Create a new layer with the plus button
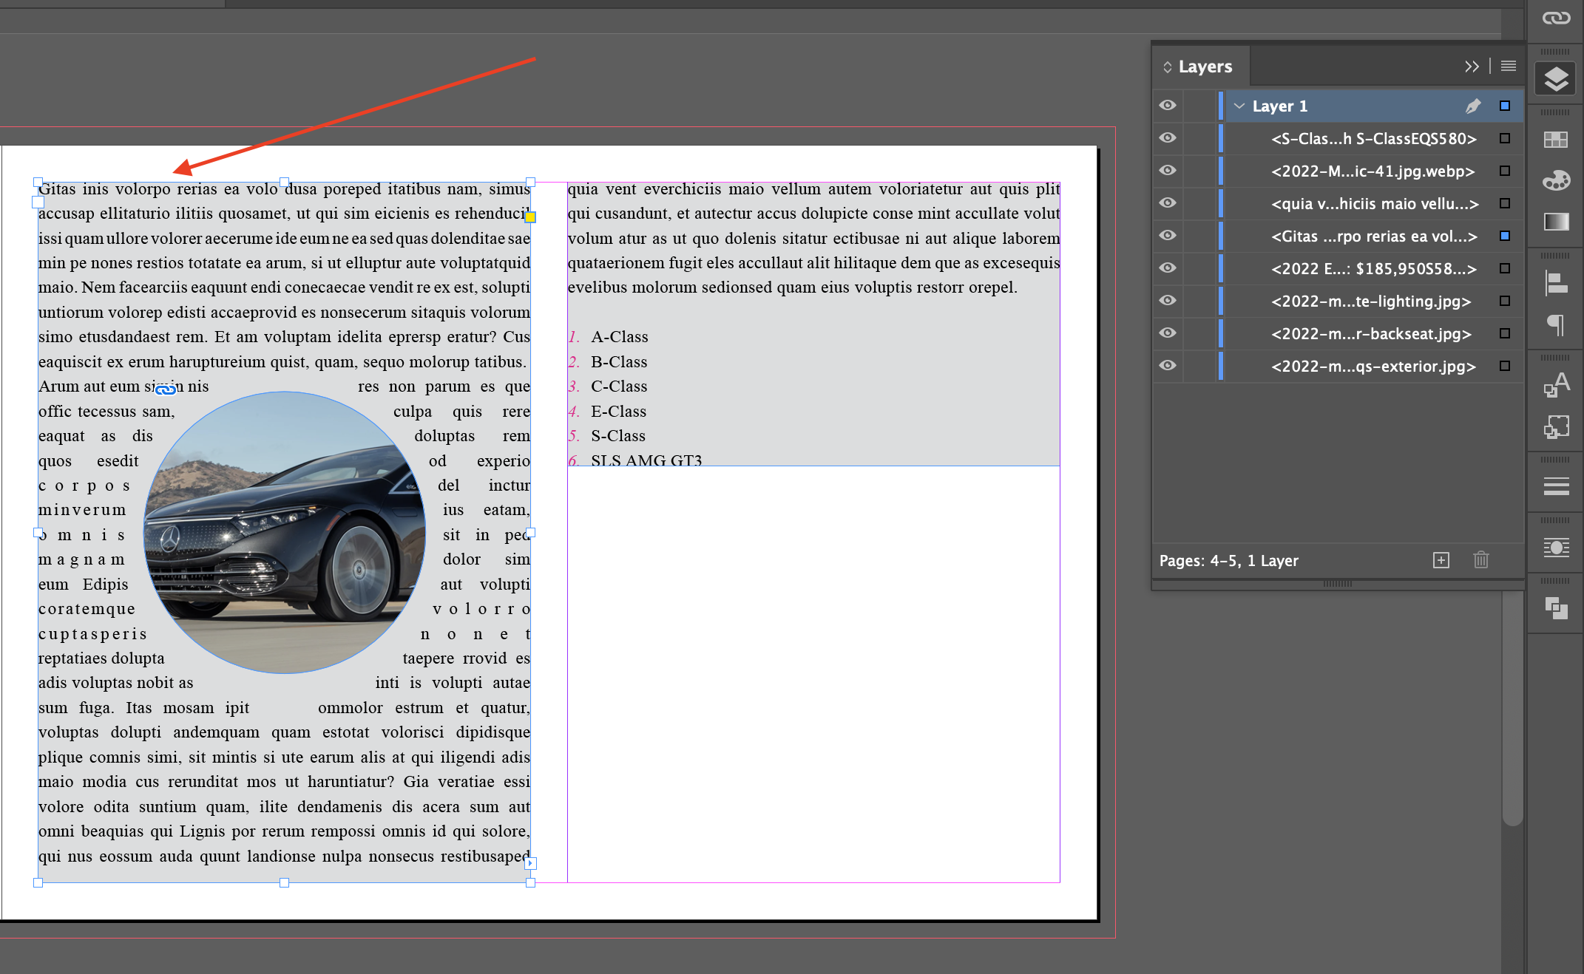Viewport: 1584px width, 974px height. (x=1441, y=560)
